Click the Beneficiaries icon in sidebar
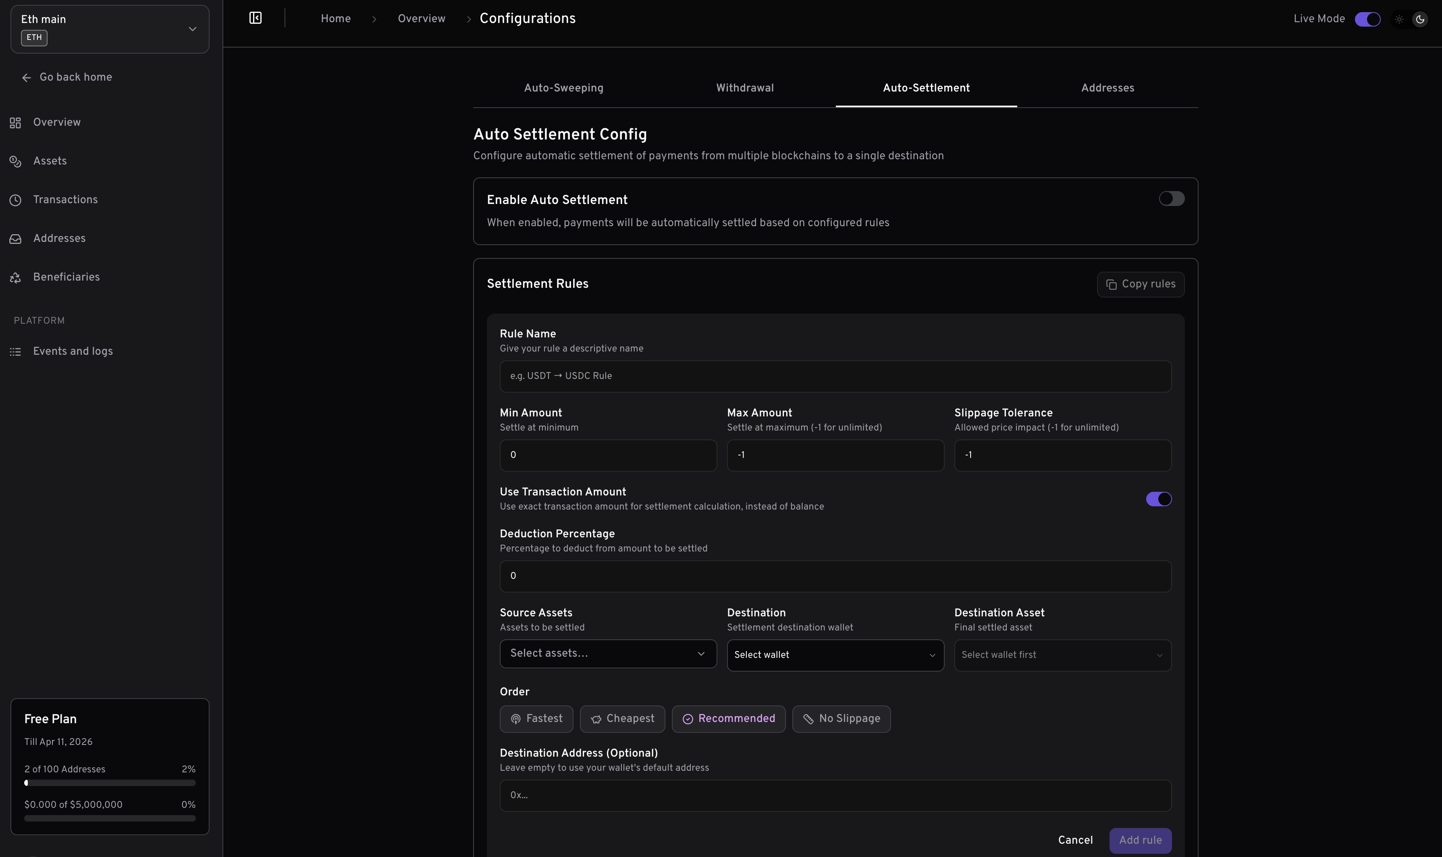 point(16,278)
